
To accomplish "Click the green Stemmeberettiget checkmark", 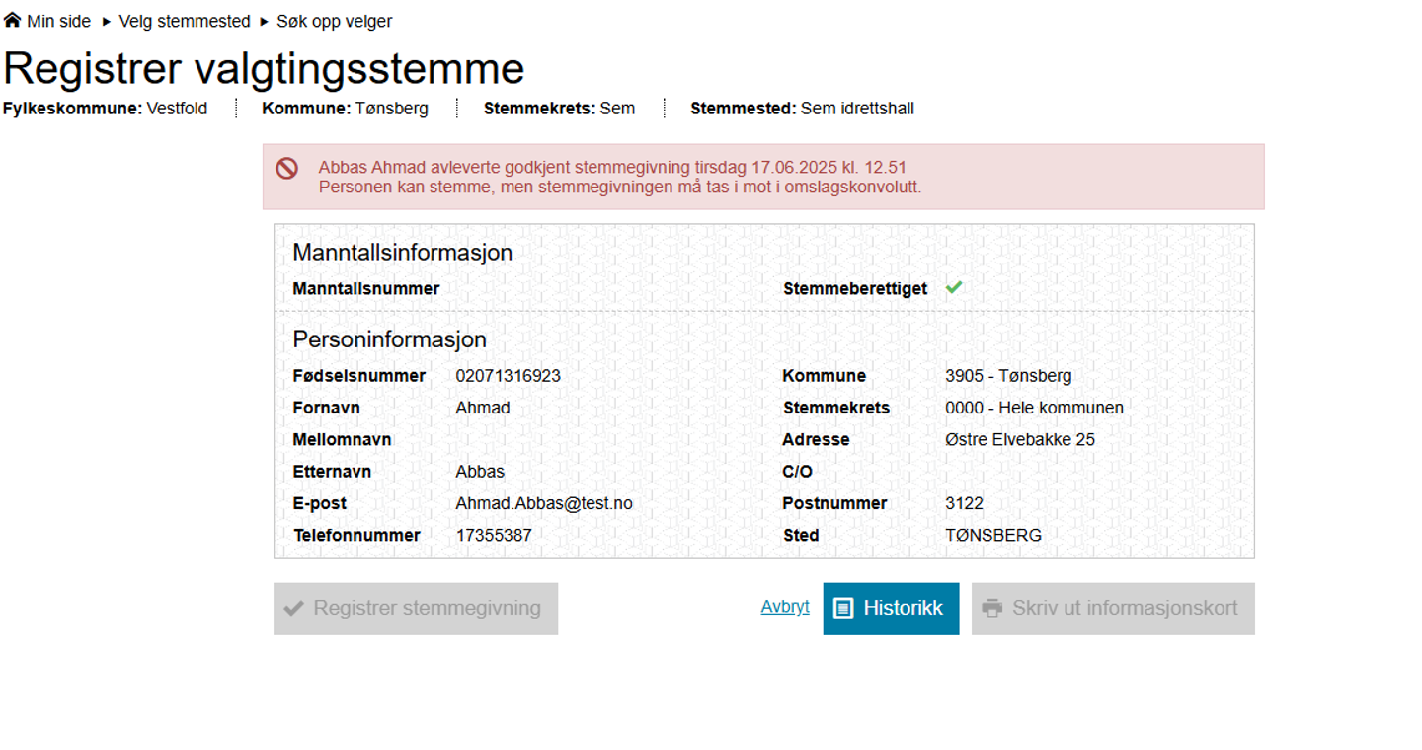I will point(954,288).
